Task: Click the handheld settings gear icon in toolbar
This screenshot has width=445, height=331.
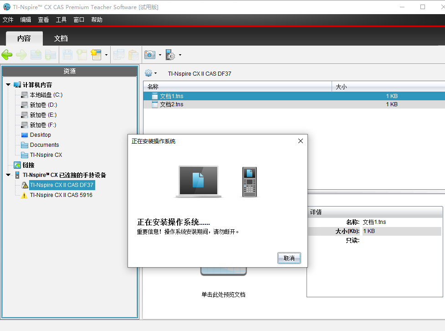Action: coord(170,55)
